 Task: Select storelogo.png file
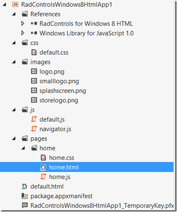click(59, 100)
